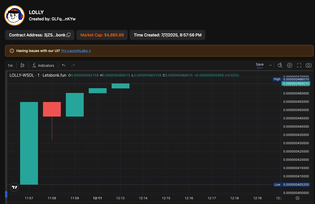Screen dimensions: 315x204
Task: Open the 1m timeframe interval dropdown
Action: click(10, 66)
